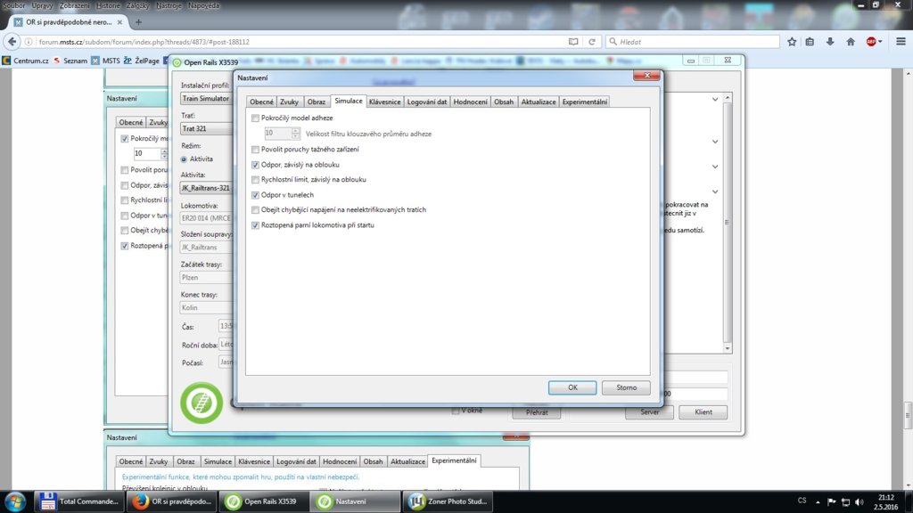Switch to Open Rails X3539 taskbar item
Screen dimensions: 913x513
tap(264, 501)
